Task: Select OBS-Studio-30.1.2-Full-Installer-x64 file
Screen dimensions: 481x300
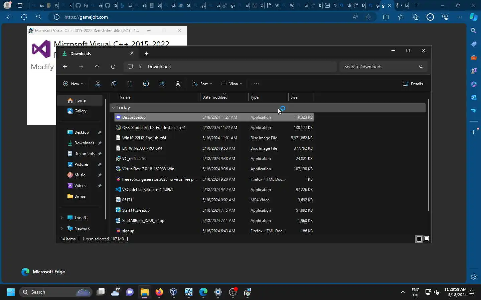Action: [x=214, y=128]
